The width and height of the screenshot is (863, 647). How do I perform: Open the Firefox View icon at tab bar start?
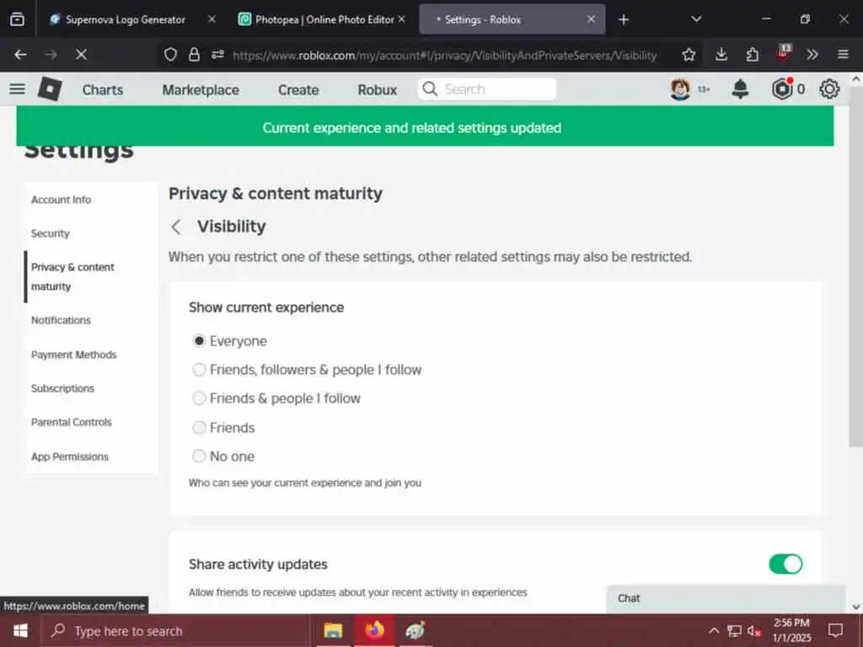point(17,19)
